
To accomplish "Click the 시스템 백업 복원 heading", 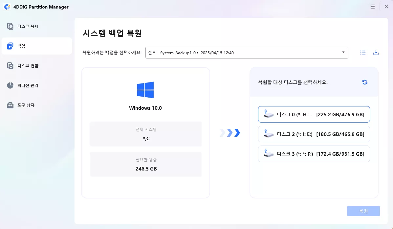I will 112,33.
